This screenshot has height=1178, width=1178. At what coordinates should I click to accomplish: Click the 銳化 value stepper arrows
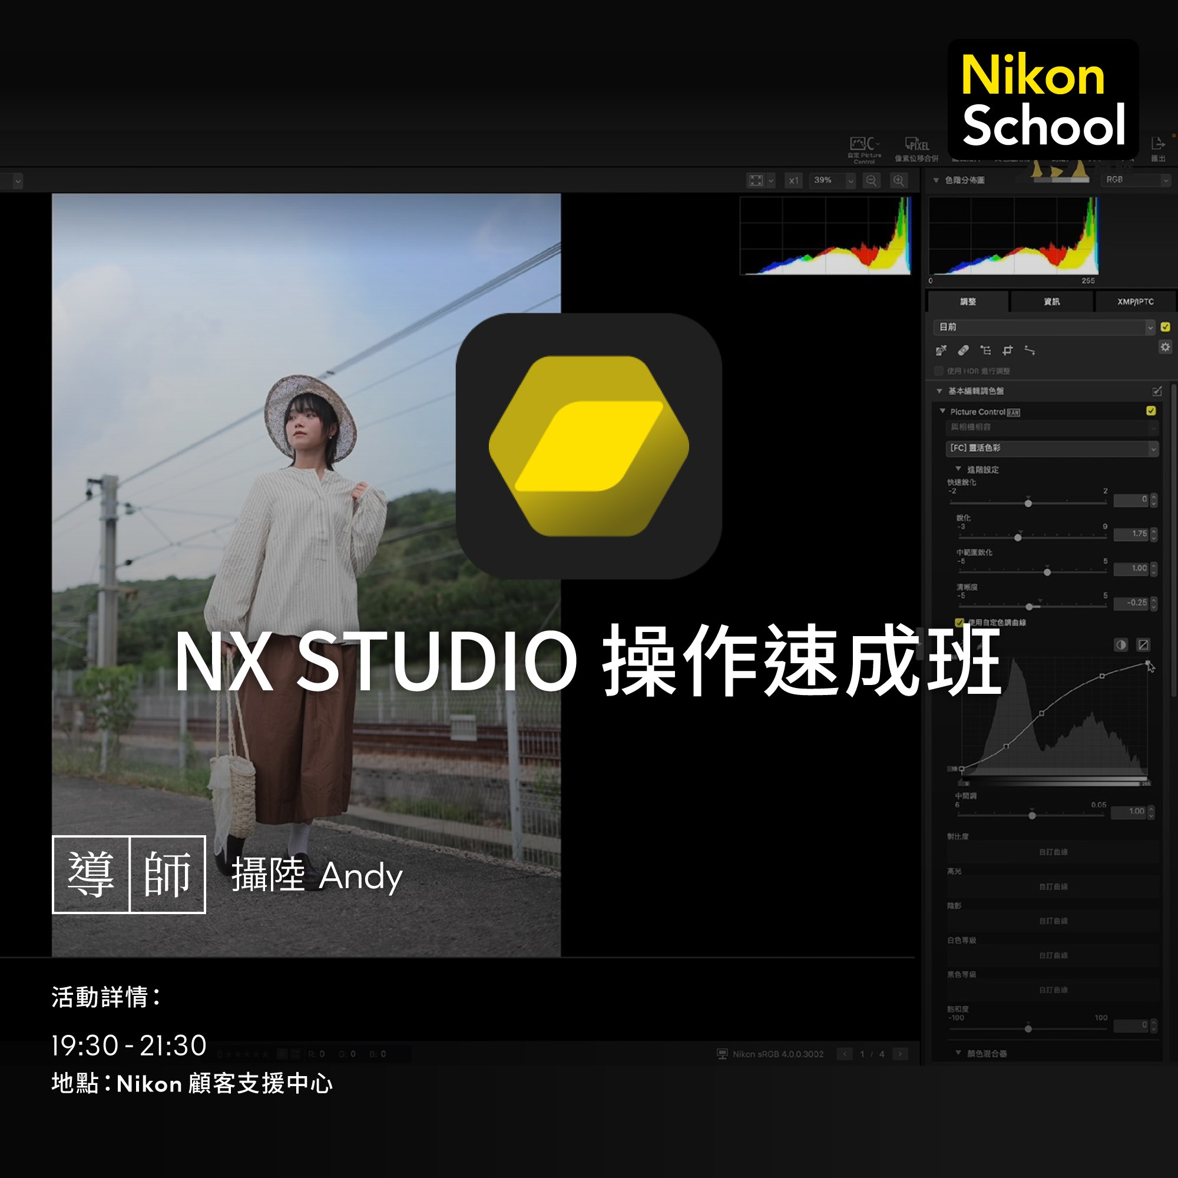click(x=1154, y=535)
